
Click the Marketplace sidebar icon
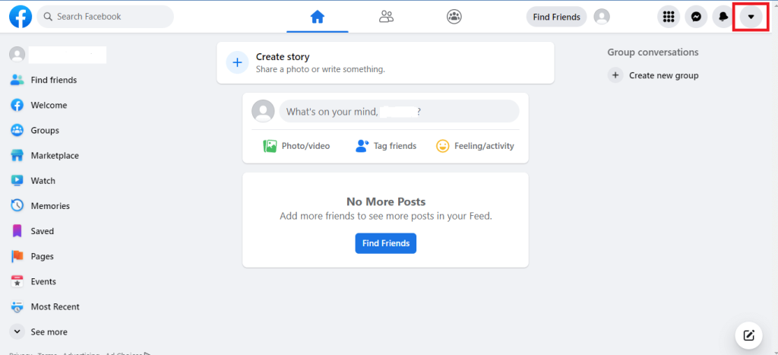17,155
